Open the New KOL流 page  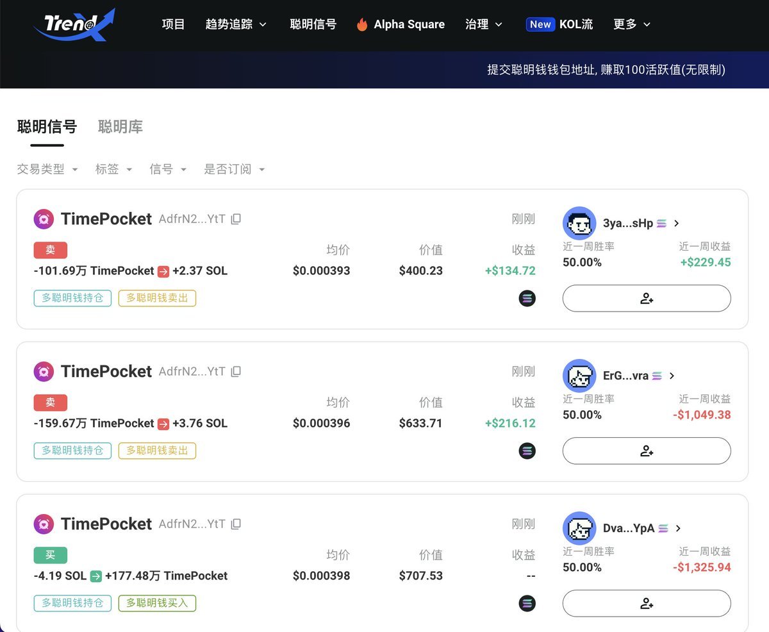tap(559, 24)
